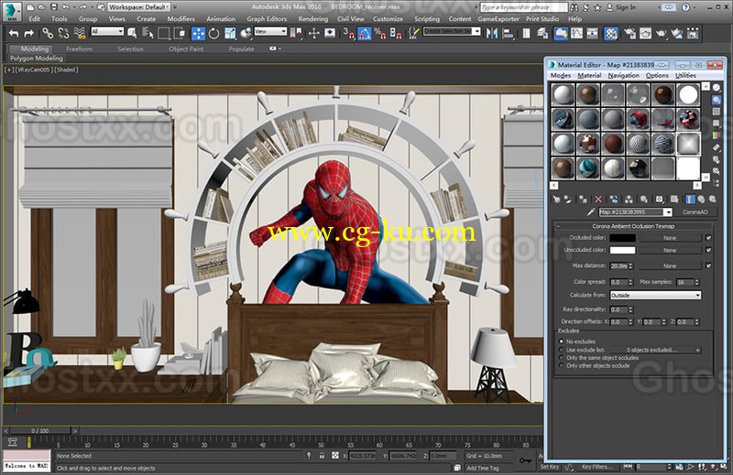733x475 pixels.
Task: Open the Render Setup teapot icon
Action: coord(630,33)
